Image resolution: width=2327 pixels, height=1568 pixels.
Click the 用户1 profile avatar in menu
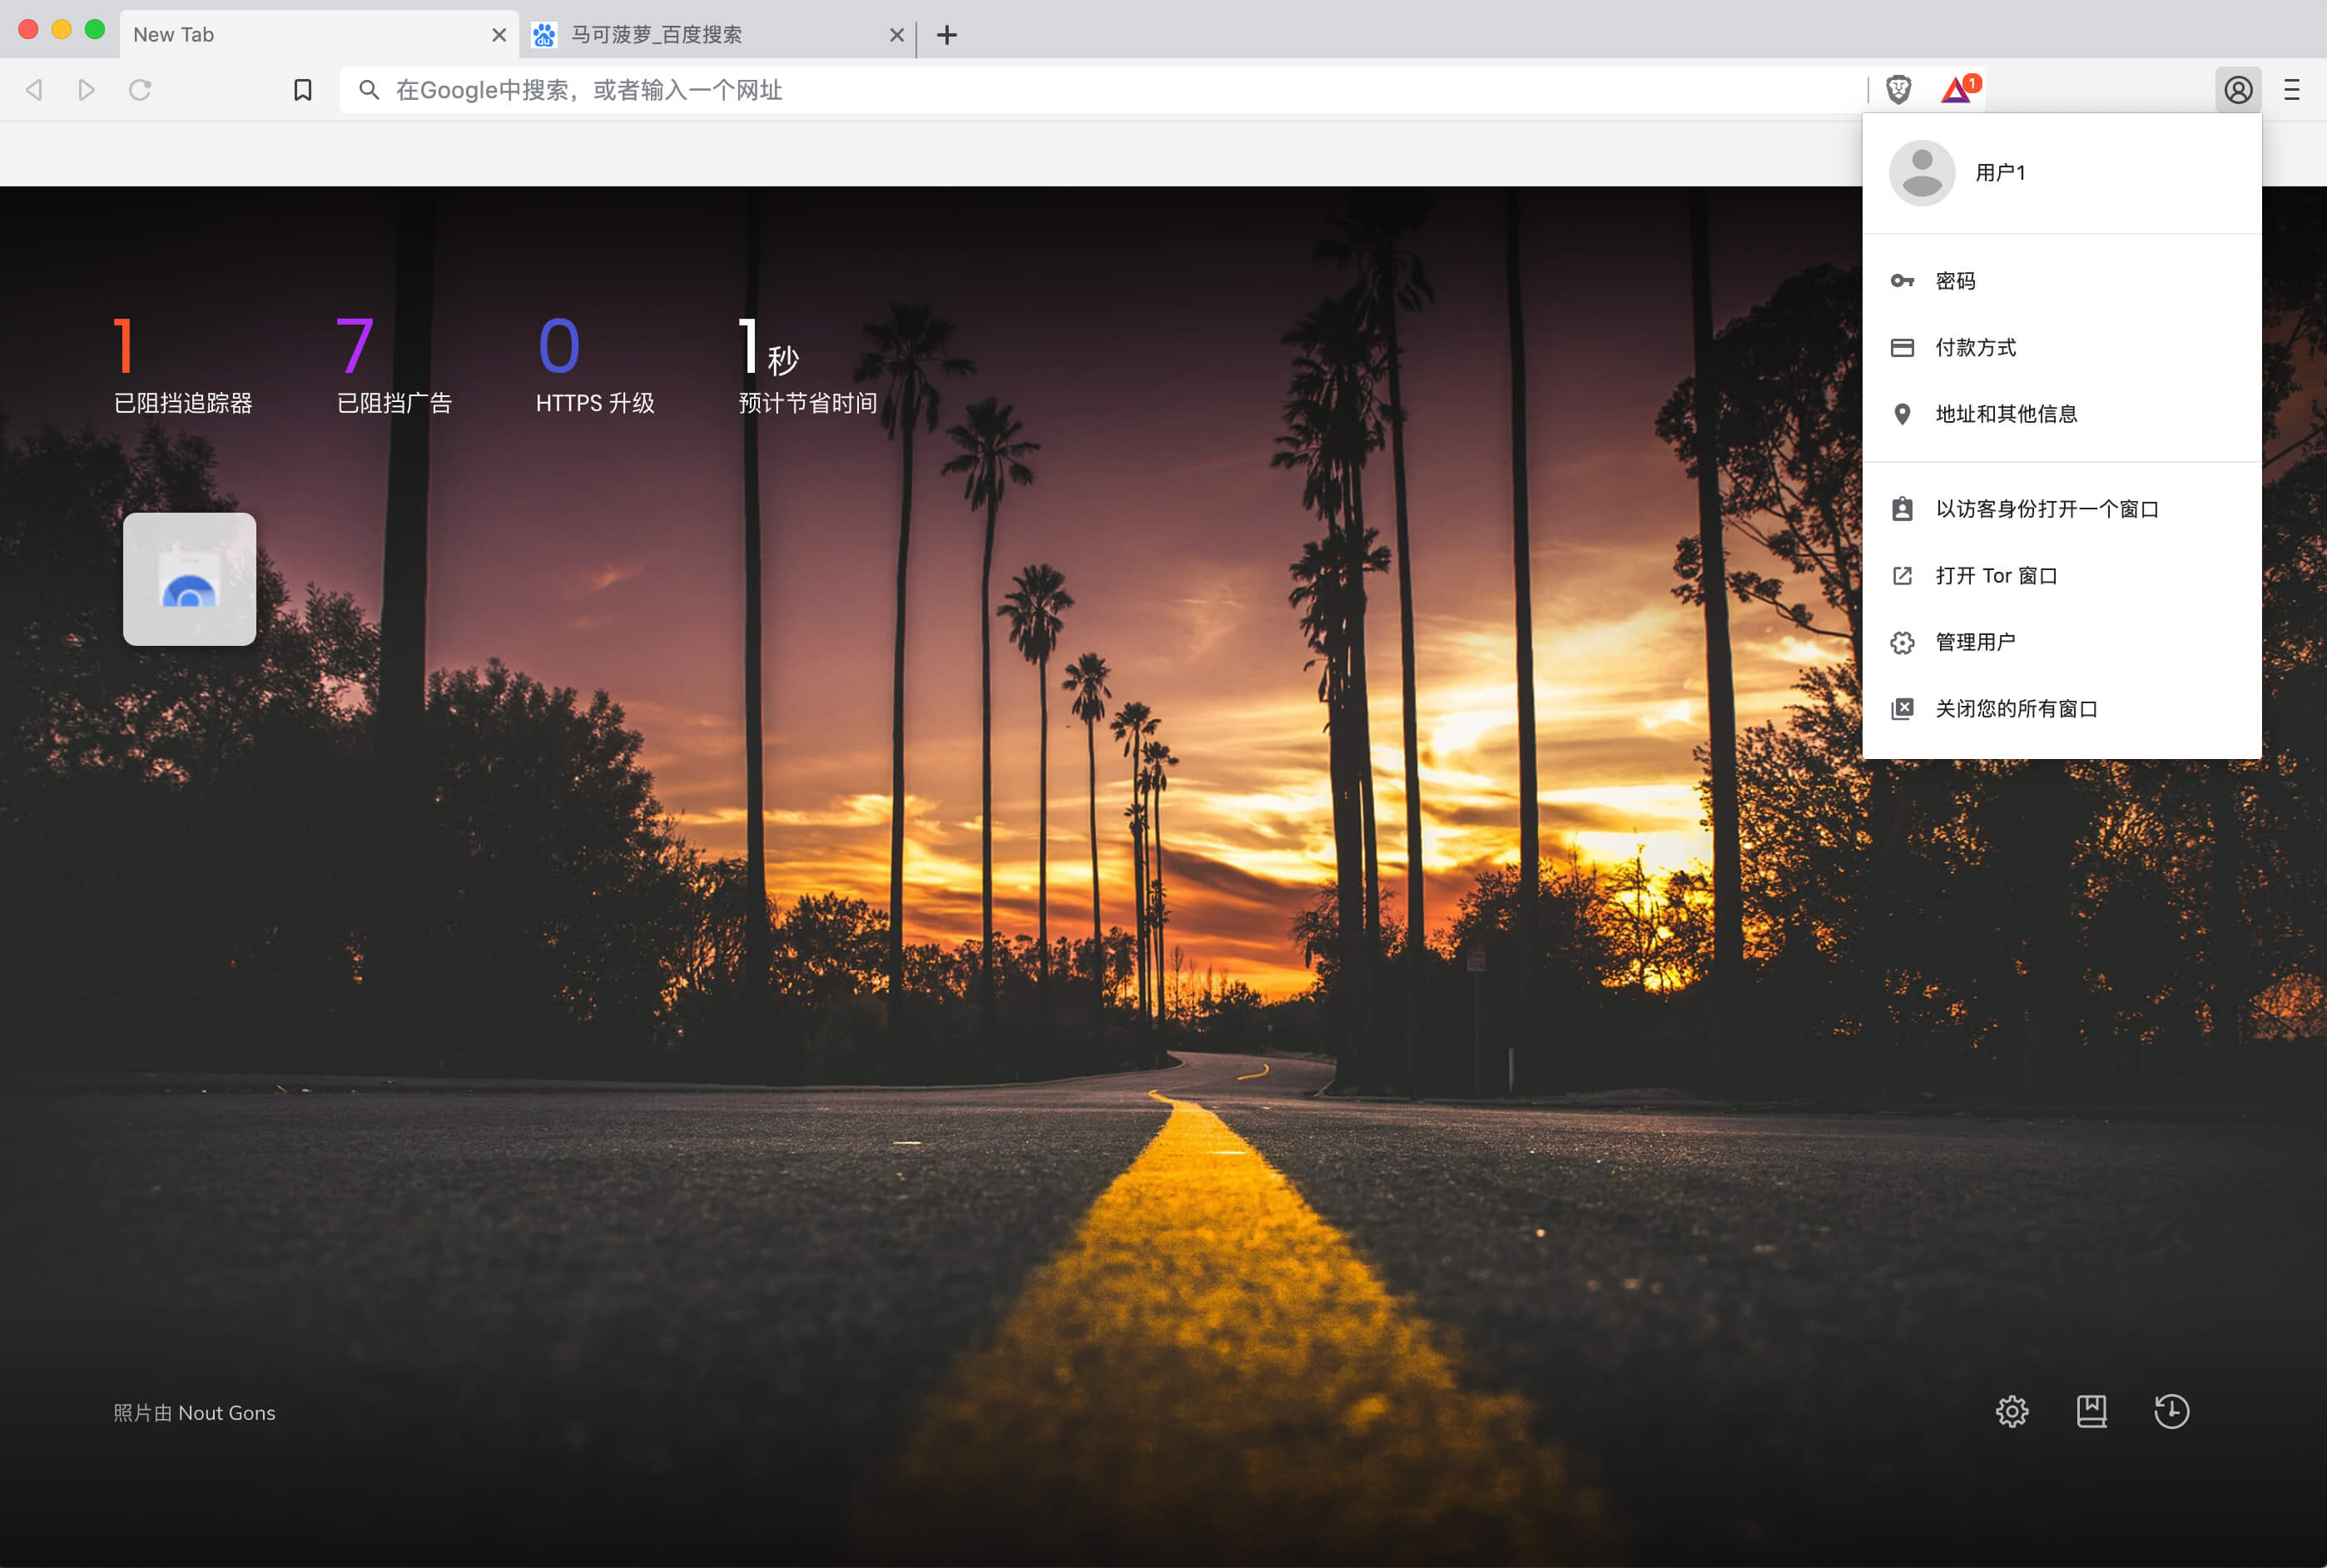[1921, 173]
